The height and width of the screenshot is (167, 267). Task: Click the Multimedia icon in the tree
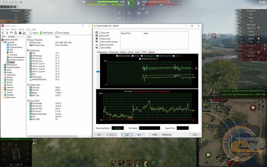tap(5, 75)
